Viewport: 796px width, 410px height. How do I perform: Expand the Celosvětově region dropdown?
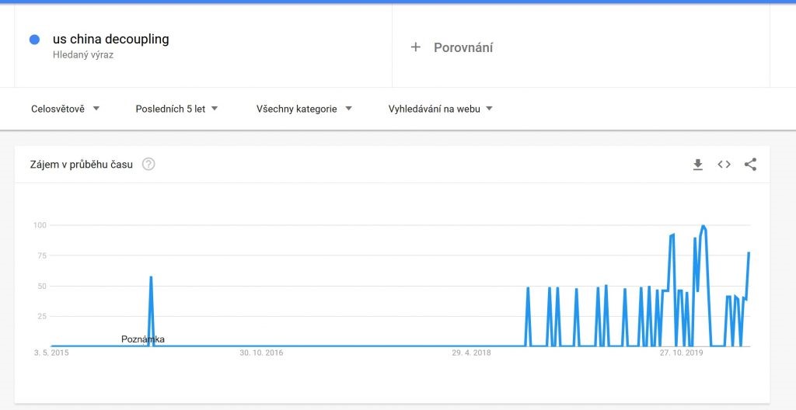point(65,109)
